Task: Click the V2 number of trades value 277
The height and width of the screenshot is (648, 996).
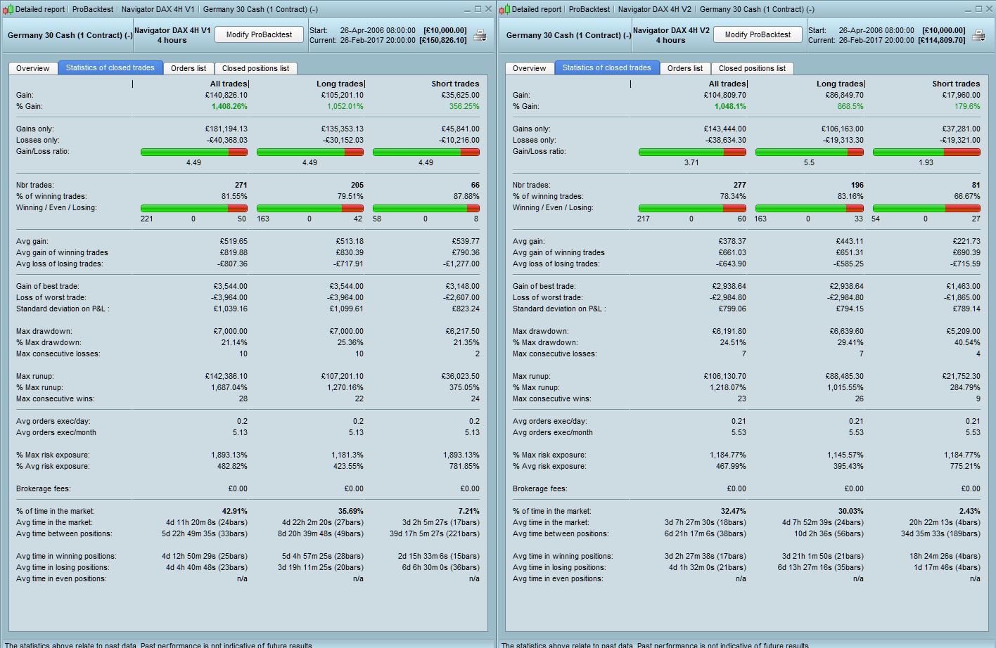Action: click(740, 185)
